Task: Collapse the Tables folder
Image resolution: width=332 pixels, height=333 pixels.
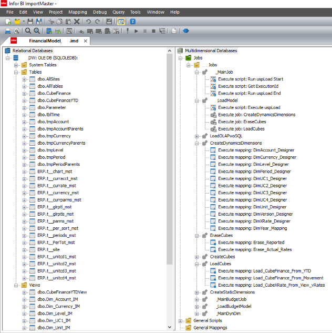Action: pyautogui.click(x=16, y=73)
